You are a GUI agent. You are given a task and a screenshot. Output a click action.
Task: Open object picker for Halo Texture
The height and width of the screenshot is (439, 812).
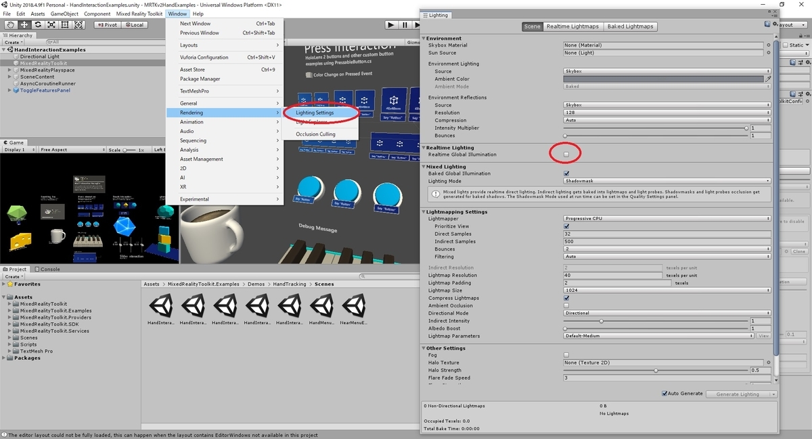tap(769, 363)
